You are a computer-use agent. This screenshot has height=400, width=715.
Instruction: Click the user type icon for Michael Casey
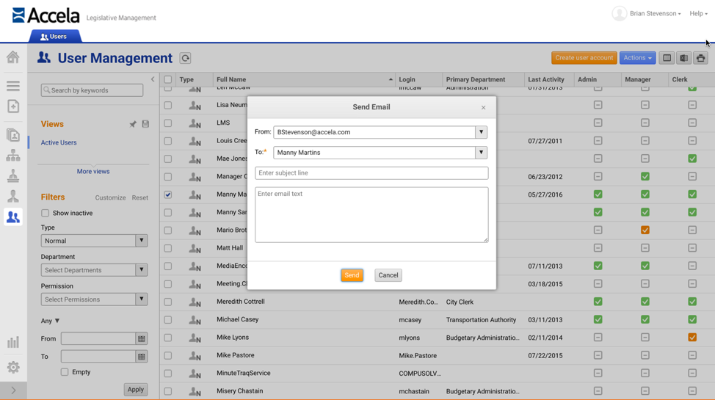coord(195,320)
